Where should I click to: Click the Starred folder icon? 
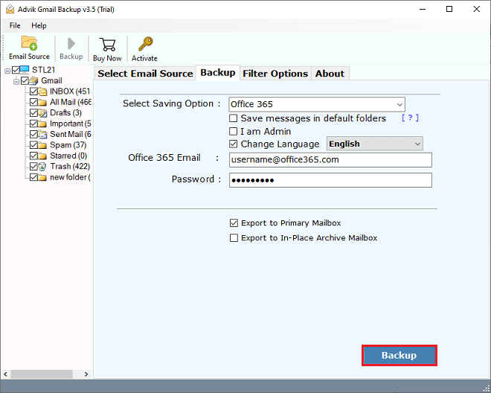pos(42,156)
